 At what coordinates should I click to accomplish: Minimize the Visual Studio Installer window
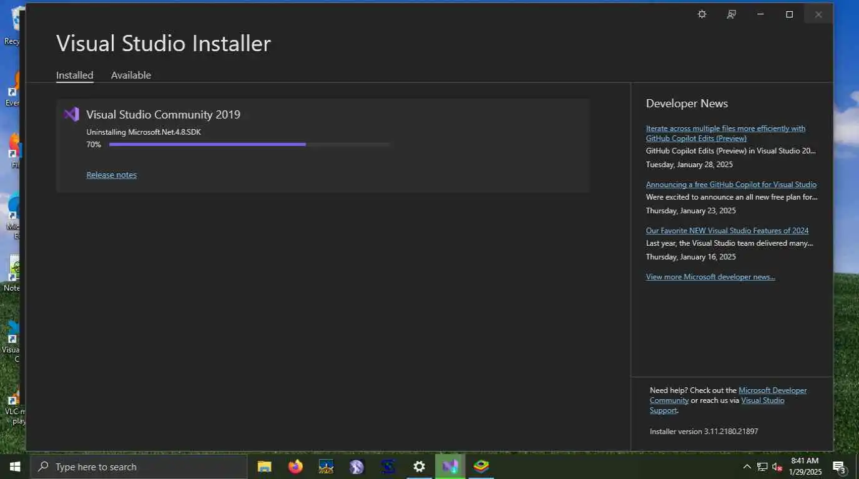coord(760,14)
